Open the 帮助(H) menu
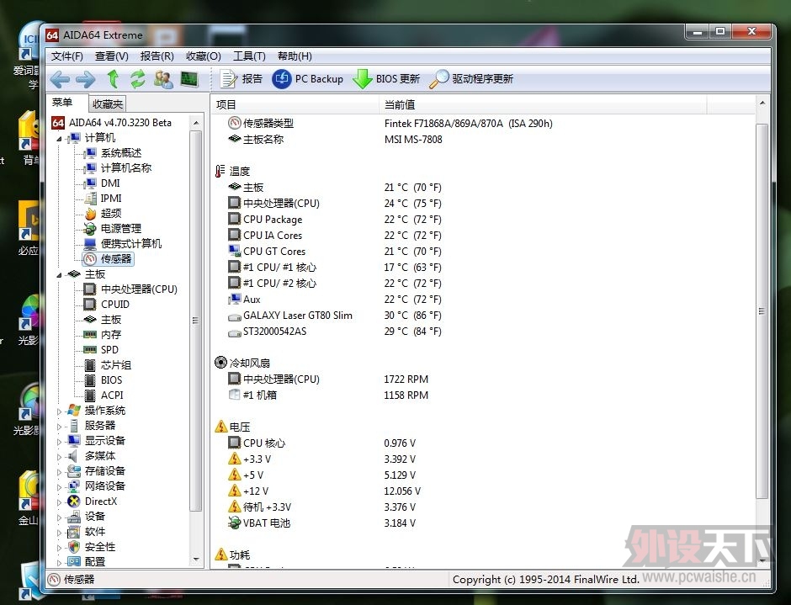This screenshot has width=791, height=605. (295, 56)
